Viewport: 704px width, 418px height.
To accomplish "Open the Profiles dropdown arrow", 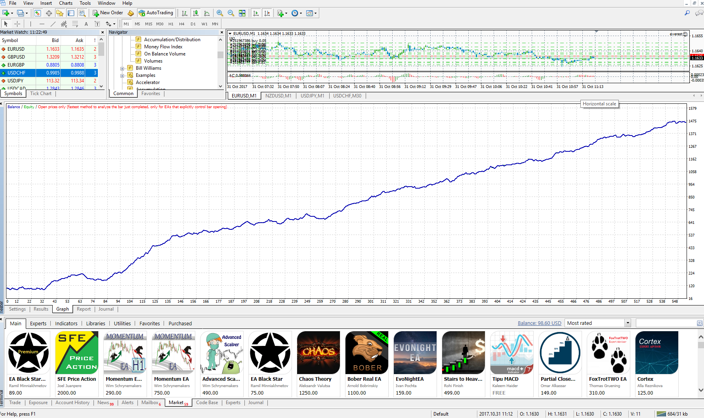I will pos(27,13).
